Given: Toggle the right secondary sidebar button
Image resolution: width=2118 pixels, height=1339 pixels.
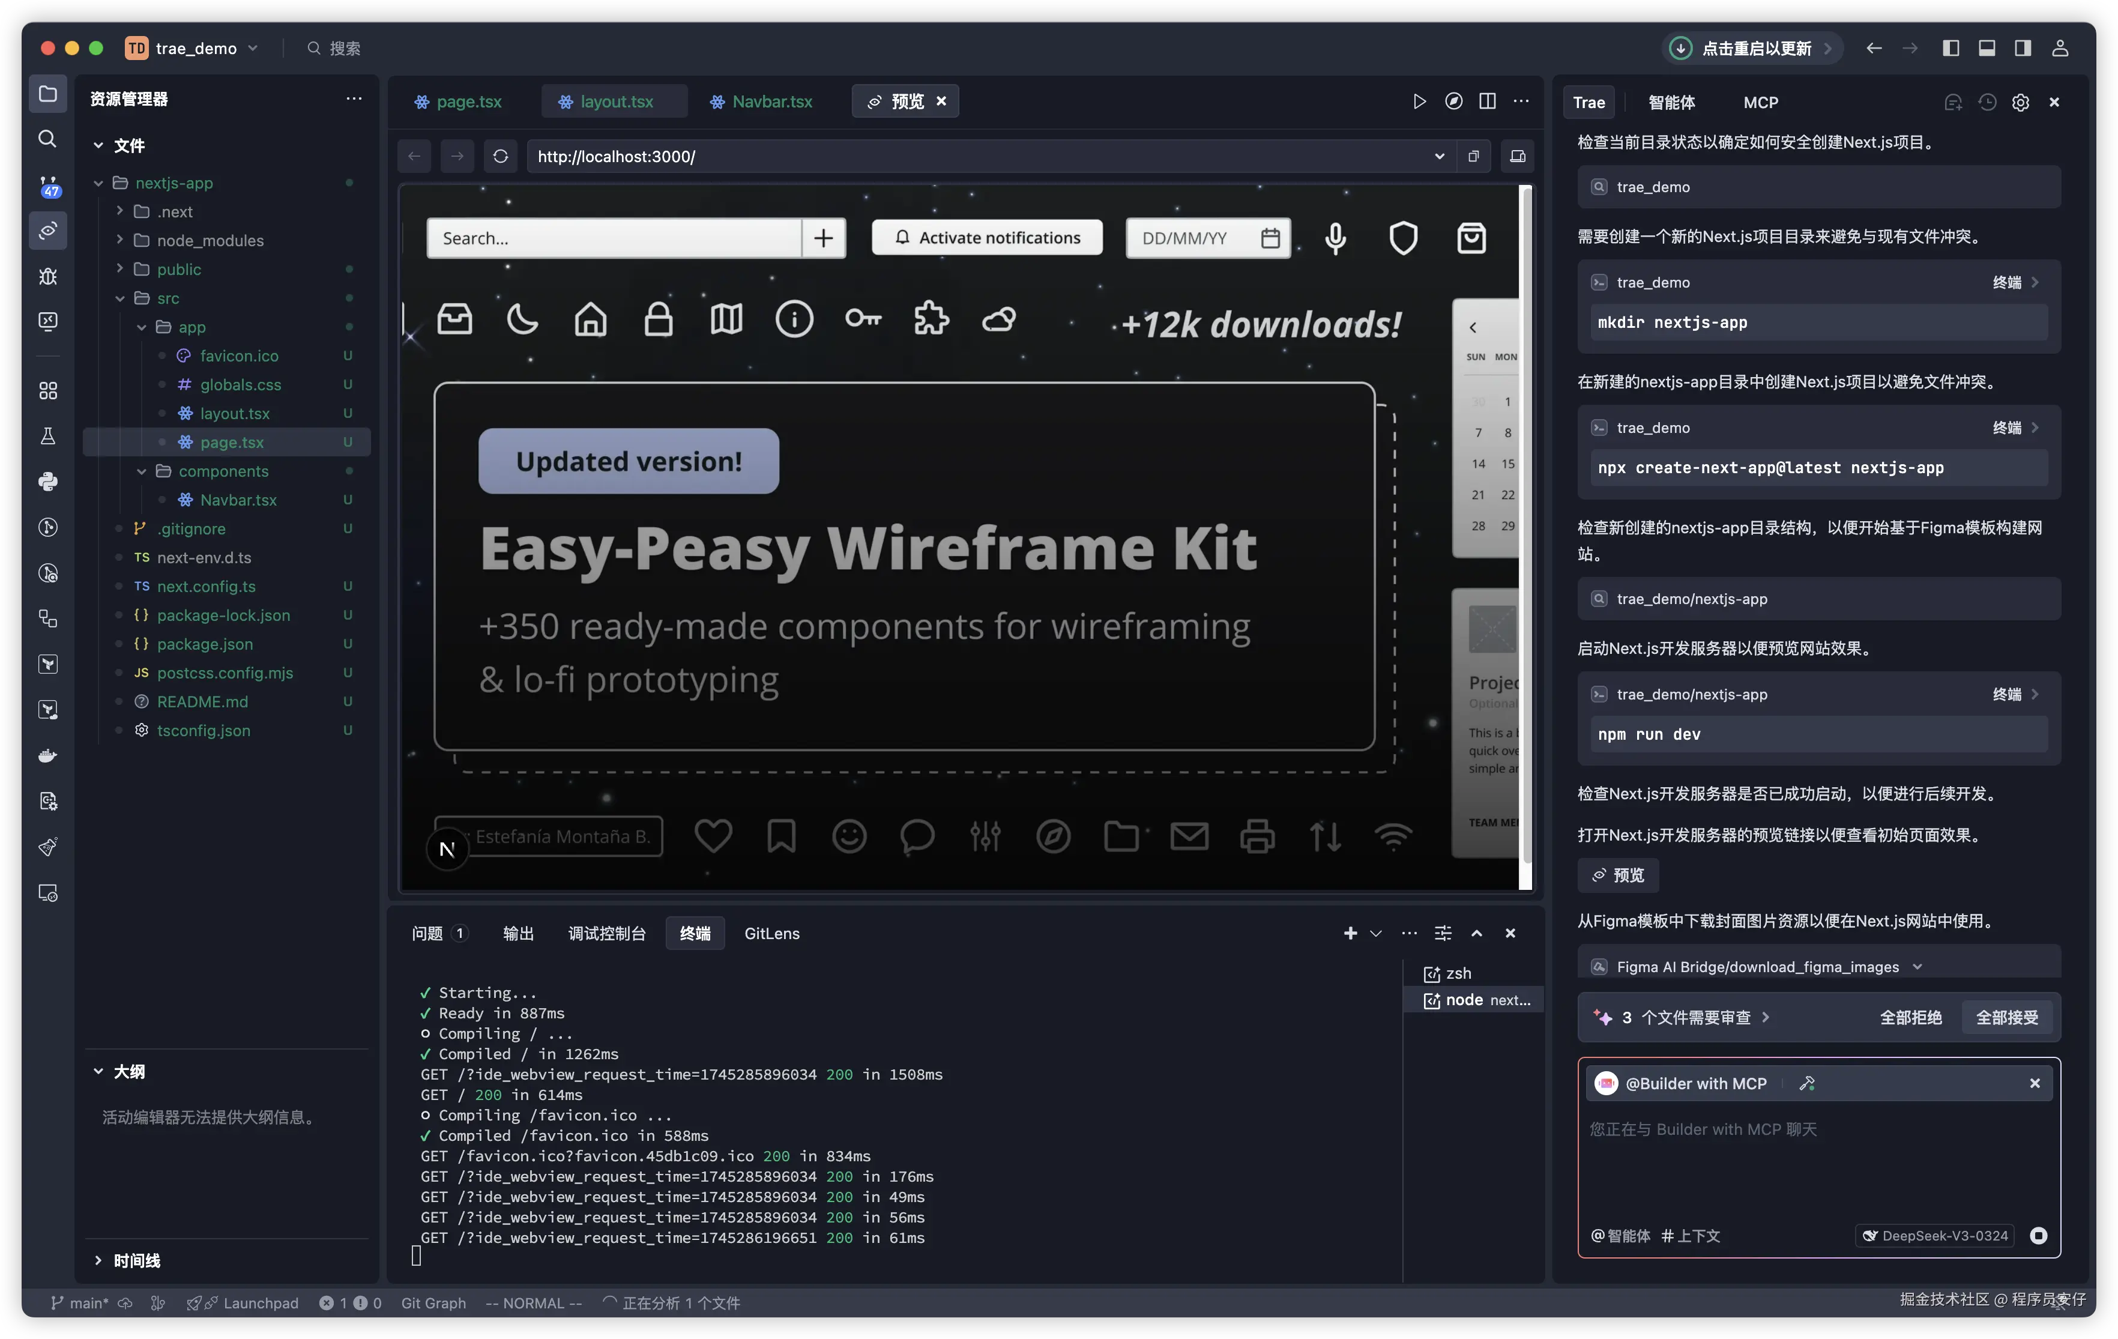Looking at the screenshot, I should [2023, 49].
